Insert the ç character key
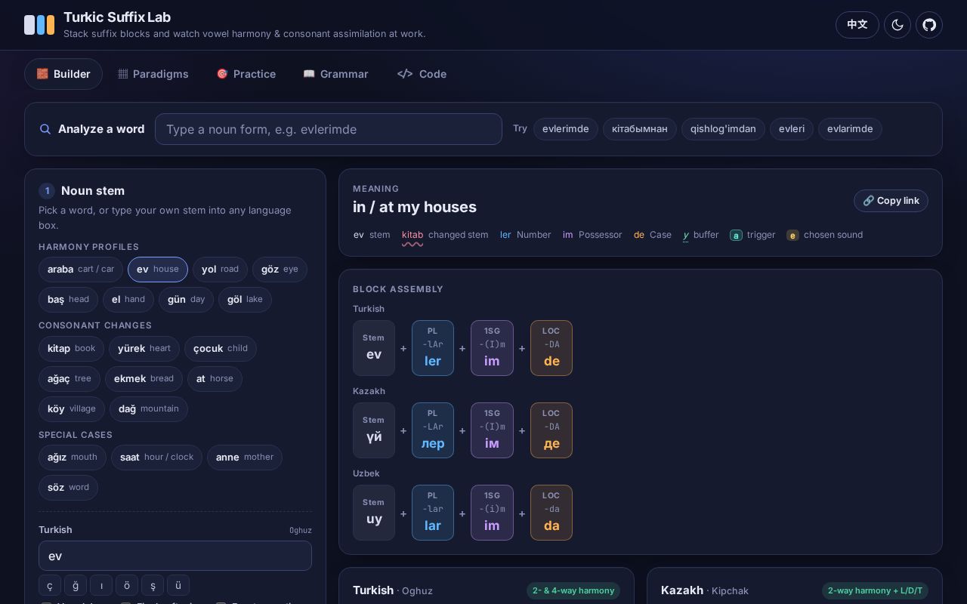The width and height of the screenshot is (967, 604). coord(50,585)
